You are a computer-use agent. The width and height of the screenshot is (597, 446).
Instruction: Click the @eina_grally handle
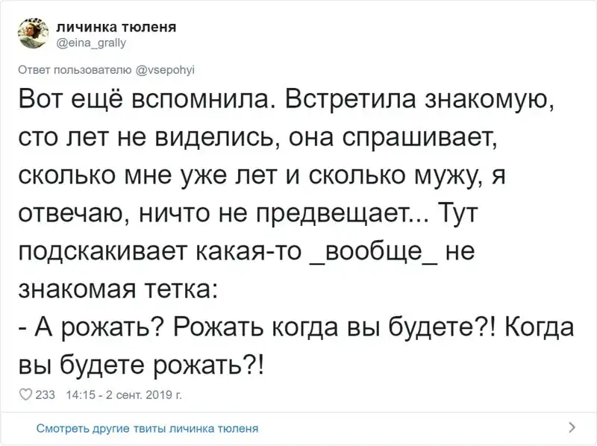point(91,43)
